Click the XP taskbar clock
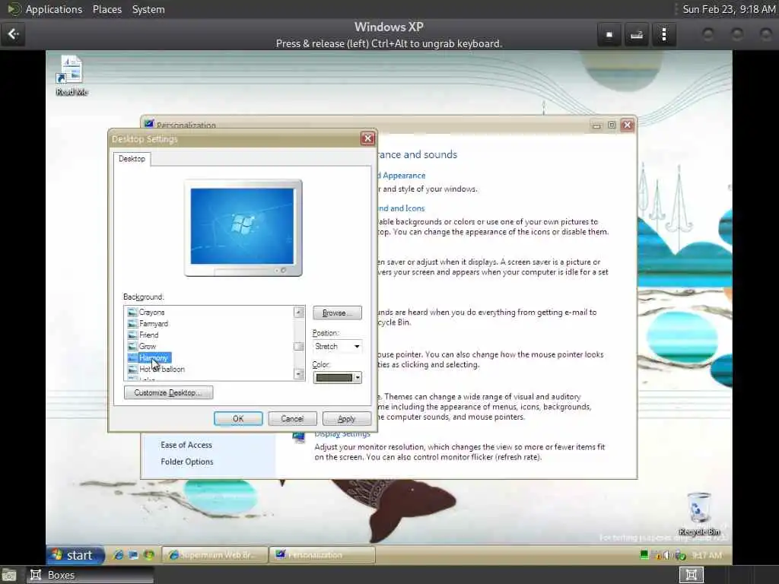 (707, 555)
